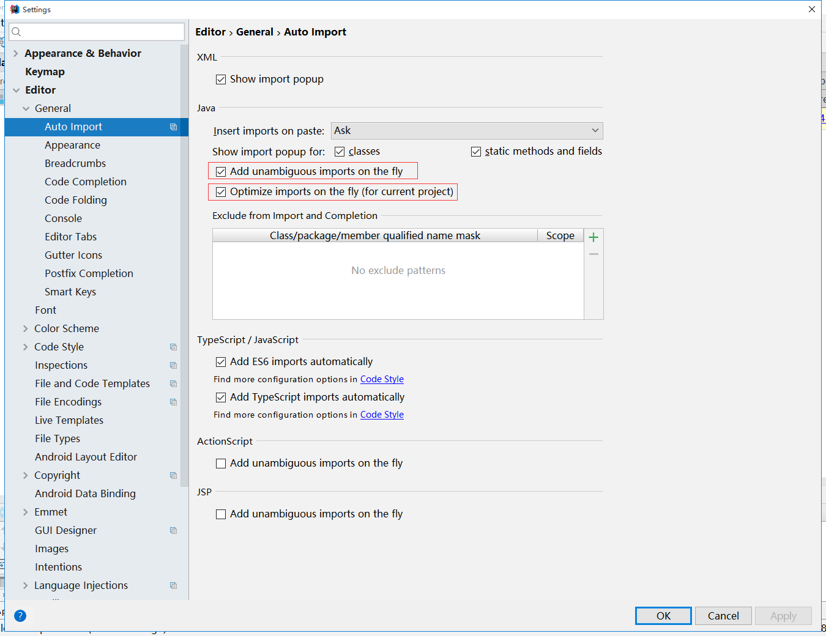Expand the Color Scheme tree node

pos(25,329)
